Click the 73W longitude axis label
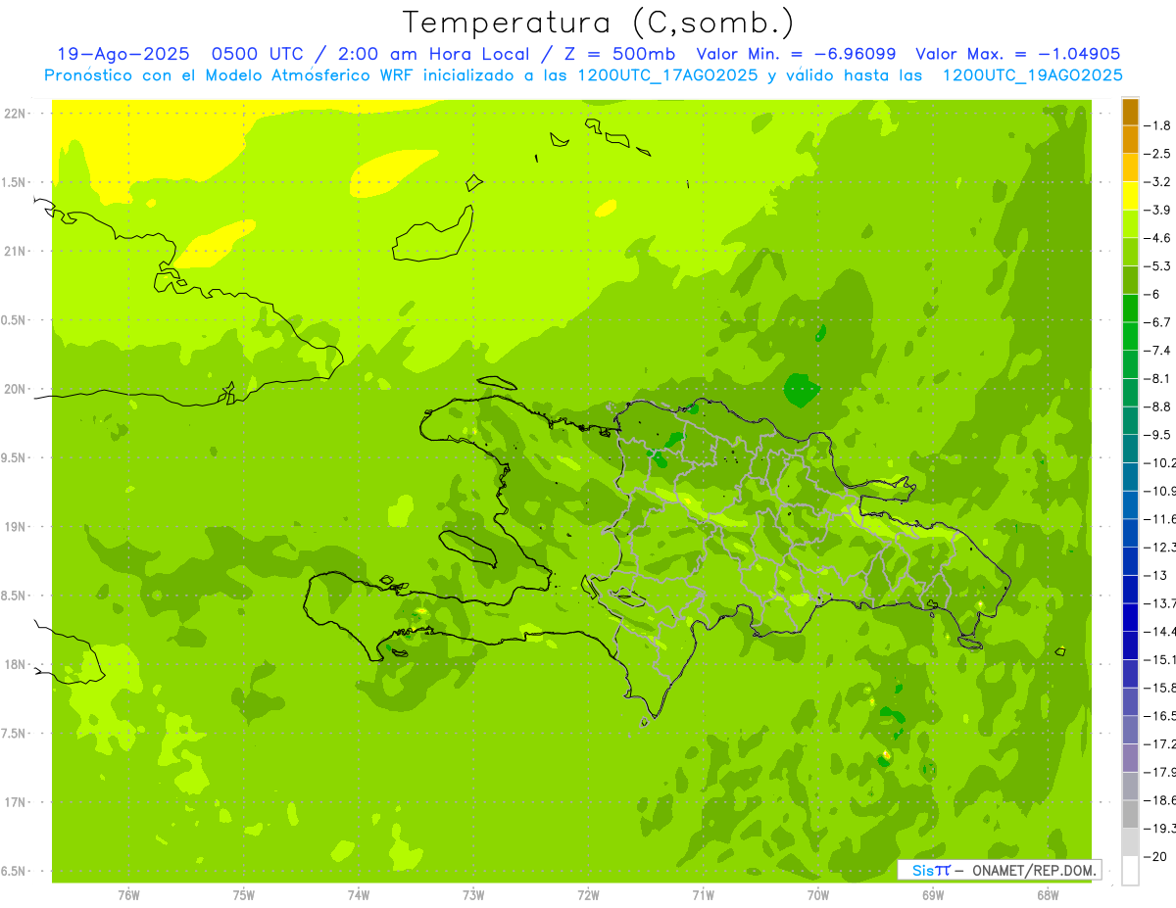The width and height of the screenshot is (1176, 908). coord(473,895)
